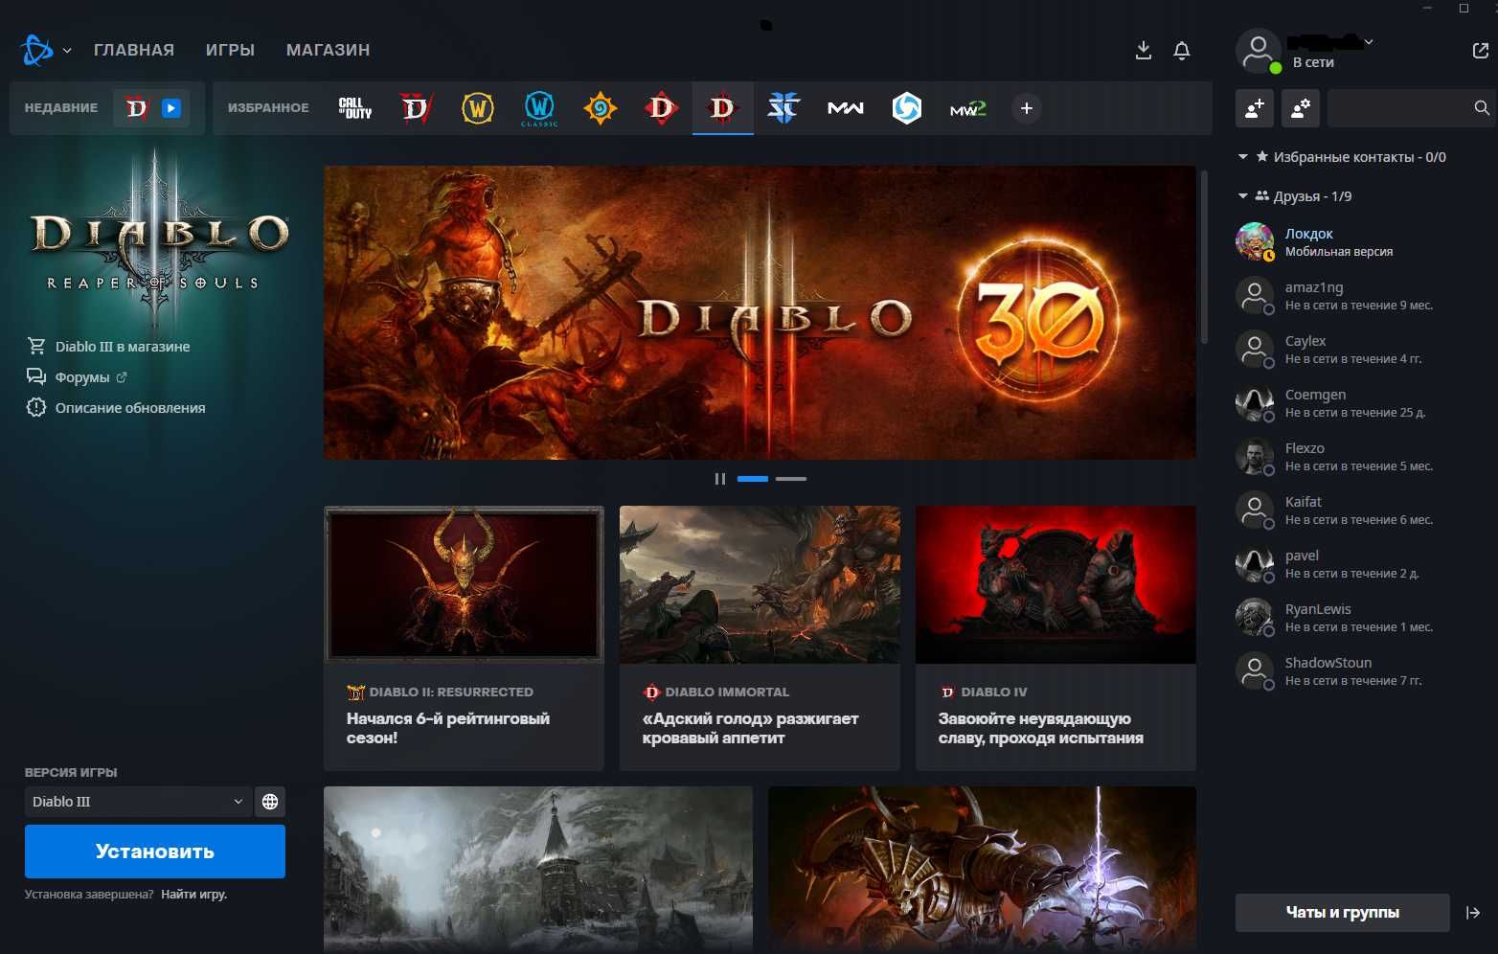The height and width of the screenshot is (954, 1498).
Task: Select Call of Duty in favorites
Action: click(355, 108)
